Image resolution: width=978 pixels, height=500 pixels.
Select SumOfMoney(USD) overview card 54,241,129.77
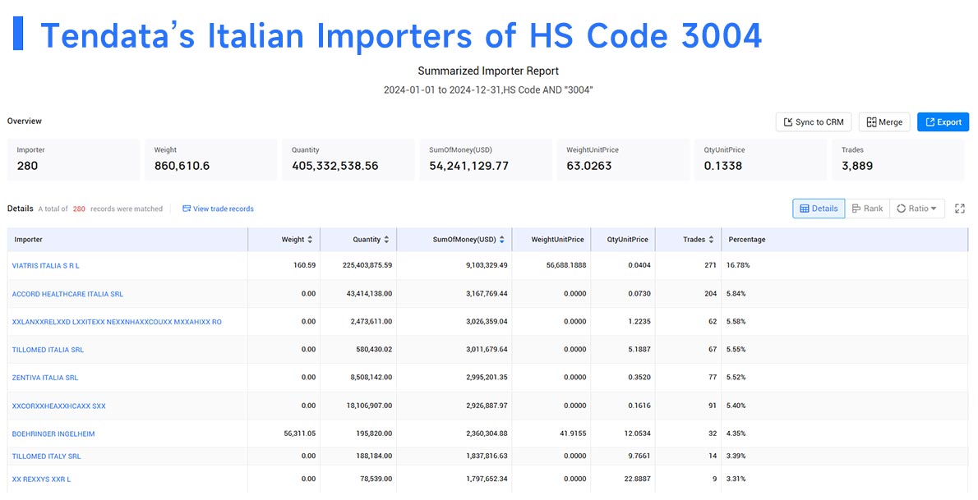(x=486, y=159)
